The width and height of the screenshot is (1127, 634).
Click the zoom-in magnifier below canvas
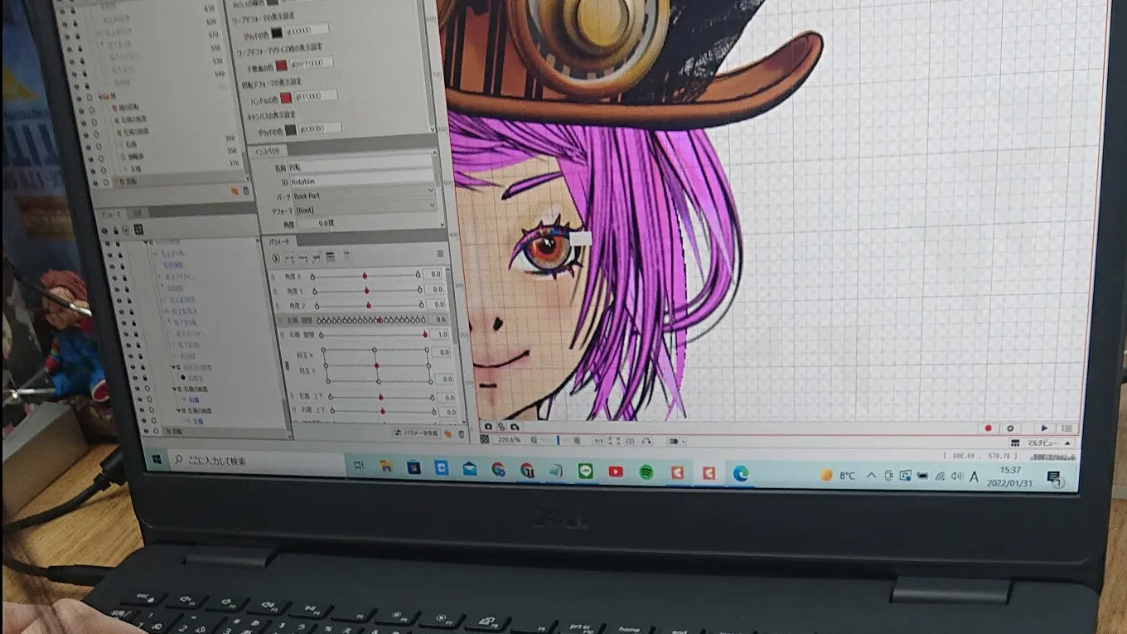point(577,440)
